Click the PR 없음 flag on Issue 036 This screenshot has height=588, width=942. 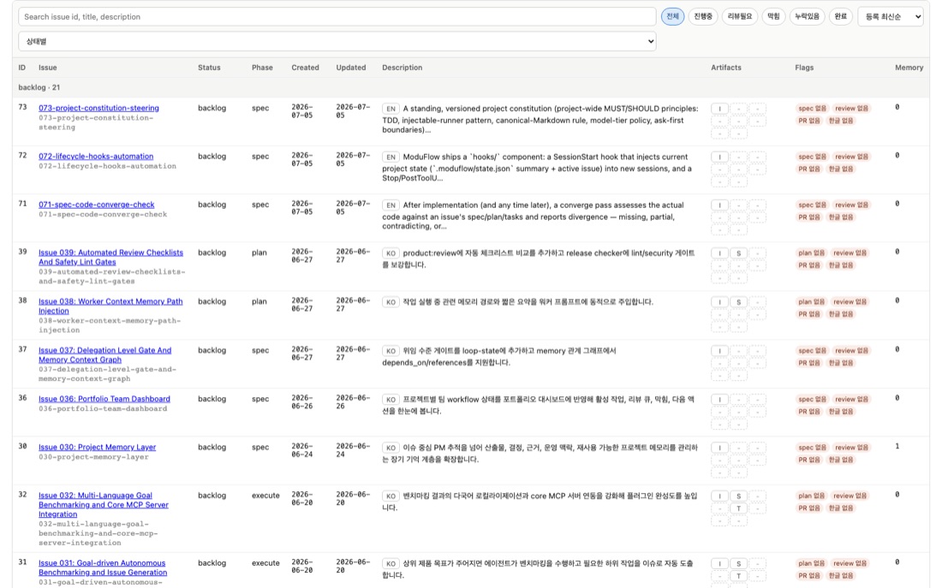(809, 412)
